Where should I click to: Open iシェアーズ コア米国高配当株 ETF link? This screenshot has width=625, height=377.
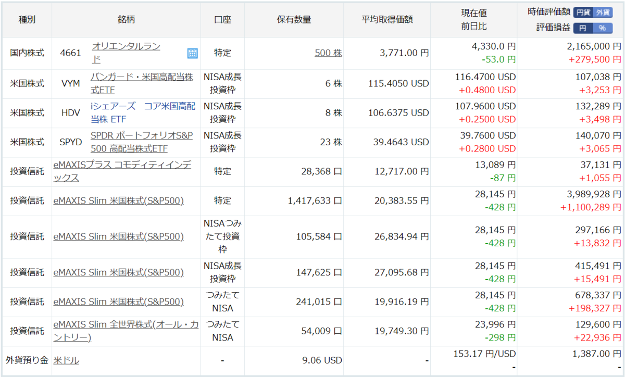(143, 112)
